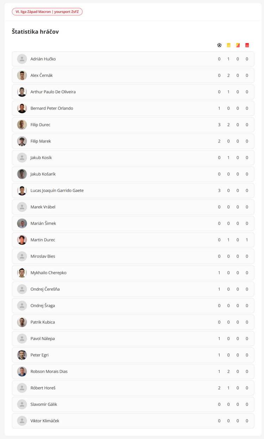Select Róbert Horeš's player name

(x=43, y=388)
